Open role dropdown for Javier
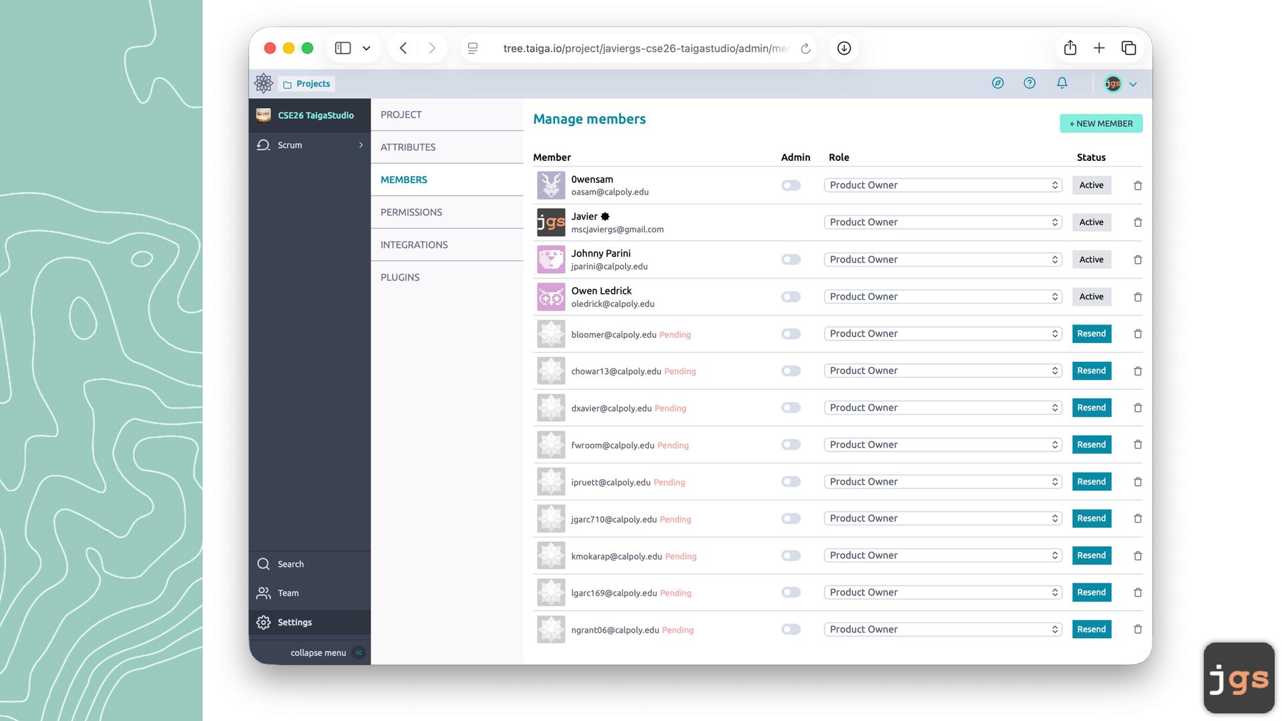Screen dimensions: 1282x721 click(x=942, y=222)
